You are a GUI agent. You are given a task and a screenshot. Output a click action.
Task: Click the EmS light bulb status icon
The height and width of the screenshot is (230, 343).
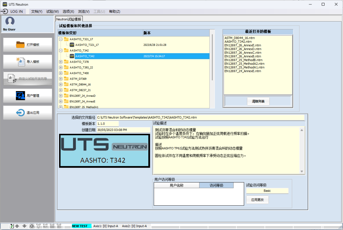[38, 226]
